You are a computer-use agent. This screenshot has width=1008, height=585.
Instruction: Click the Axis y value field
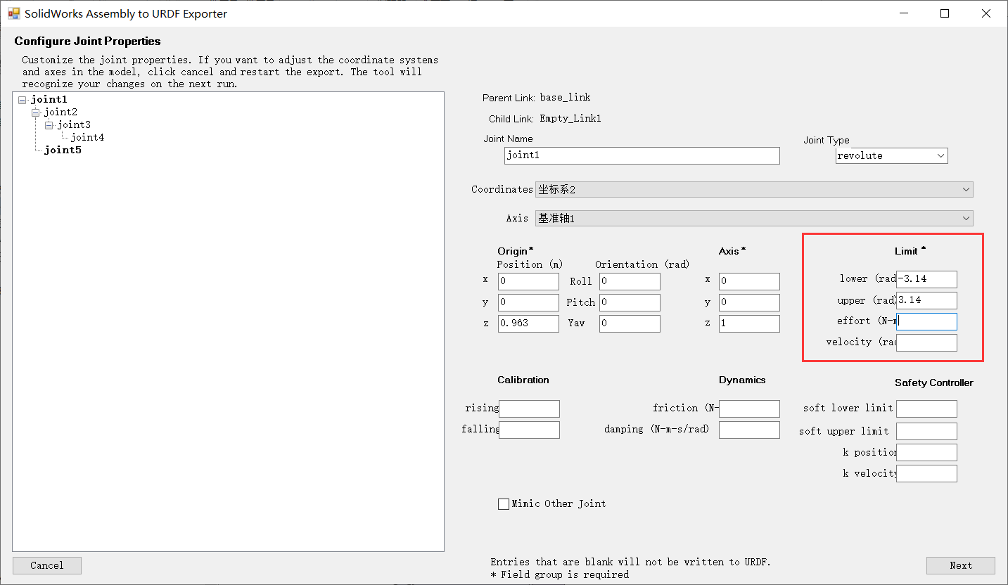coord(749,302)
